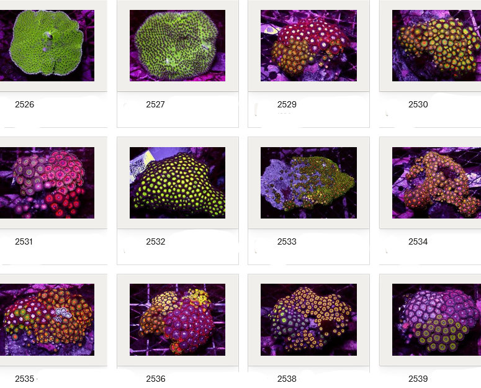The height and width of the screenshot is (388, 481).
Task: Open the coral photo numbered 2536
Action: 178,320
